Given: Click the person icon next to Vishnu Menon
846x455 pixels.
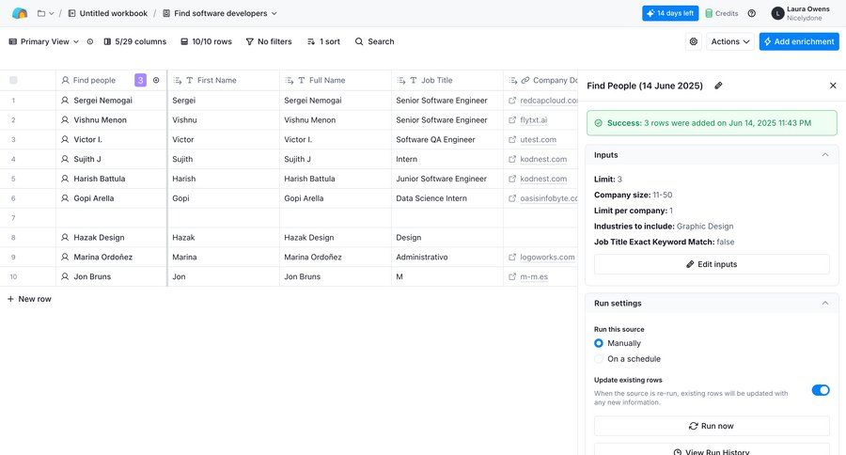Looking at the screenshot, I should click(65, 119).
